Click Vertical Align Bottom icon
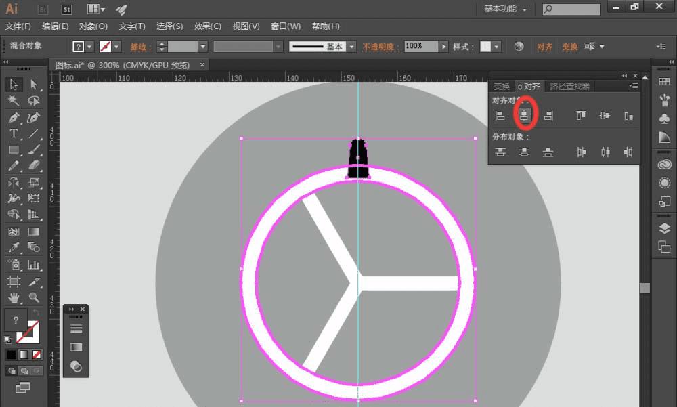 tap(628, 116)
